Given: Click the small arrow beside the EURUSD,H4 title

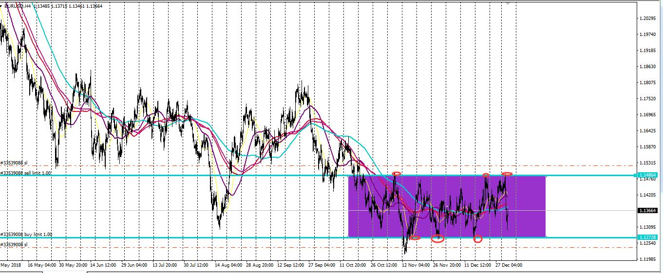Looking at the screenshot, I should pyautogui.click(x=2, y=6).
